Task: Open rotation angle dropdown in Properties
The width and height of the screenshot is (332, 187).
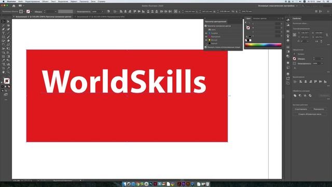Action: click(x=308, y=41)
